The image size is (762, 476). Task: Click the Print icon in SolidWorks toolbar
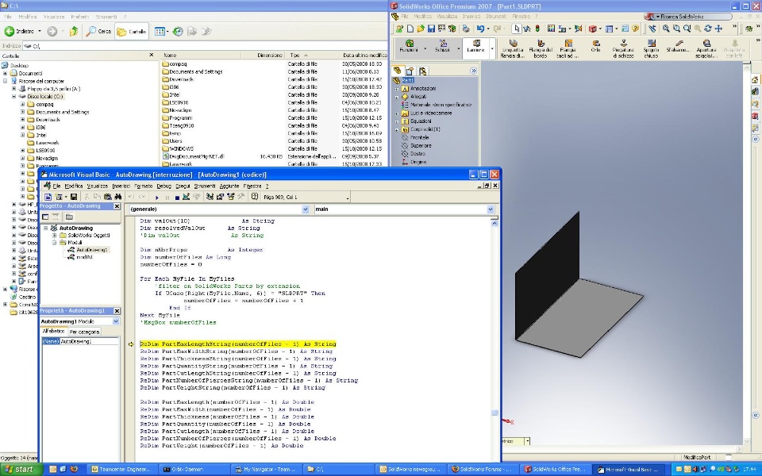(466, 29)
